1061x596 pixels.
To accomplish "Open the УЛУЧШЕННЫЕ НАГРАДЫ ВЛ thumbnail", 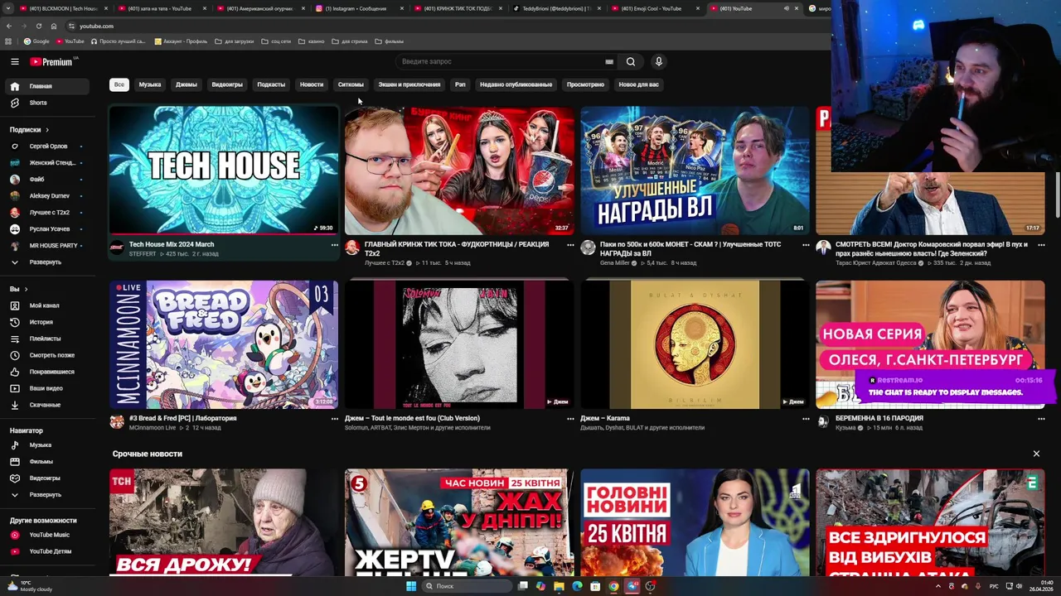I will [x=695, y=170].
